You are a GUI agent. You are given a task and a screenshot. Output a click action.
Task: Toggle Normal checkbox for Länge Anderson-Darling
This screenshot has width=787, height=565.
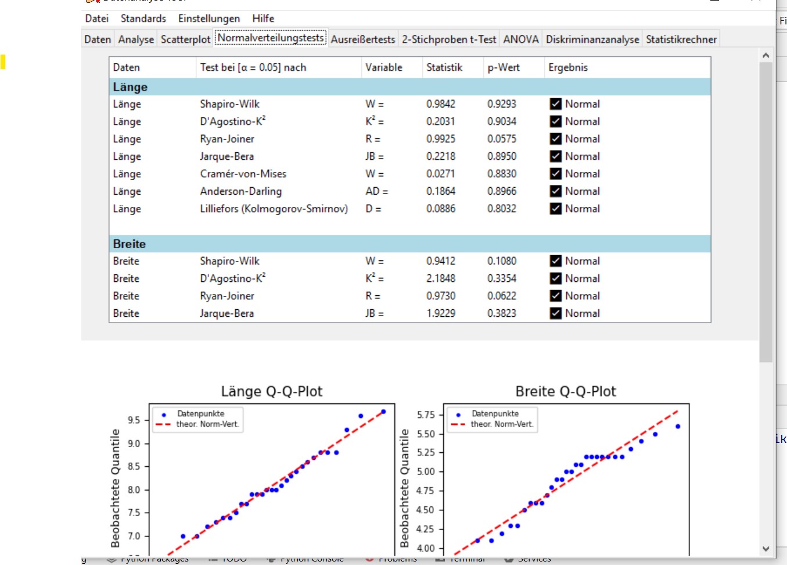point(556,191)
